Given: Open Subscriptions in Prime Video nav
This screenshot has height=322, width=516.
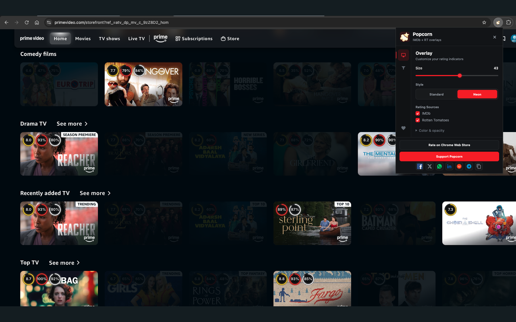Looking at the screenshot, I should click(x=194, y=39).
